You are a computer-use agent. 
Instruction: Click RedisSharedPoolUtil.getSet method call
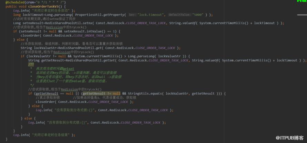coord(91,60)
